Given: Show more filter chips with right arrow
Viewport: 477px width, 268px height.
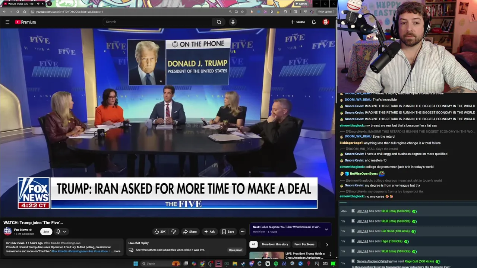Looking at the screenshot, I should [327, 245].
